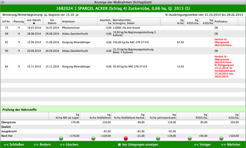Click the N-Ausbringungsverbot date range text
The width and height of the screenshot is (246, 148).
(x=204, y=15)
